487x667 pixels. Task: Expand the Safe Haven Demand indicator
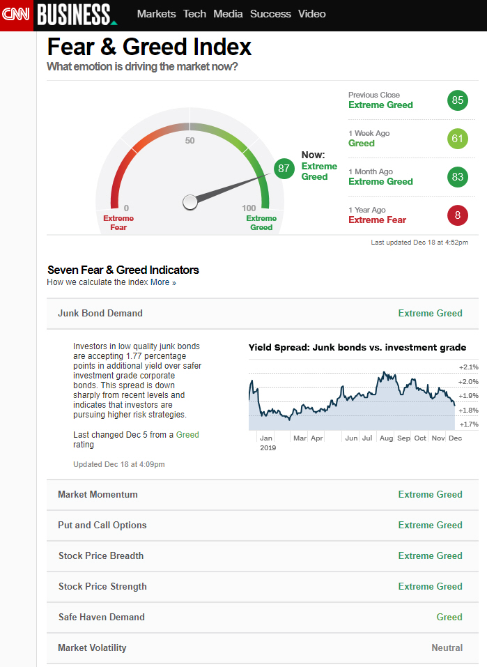263,618
